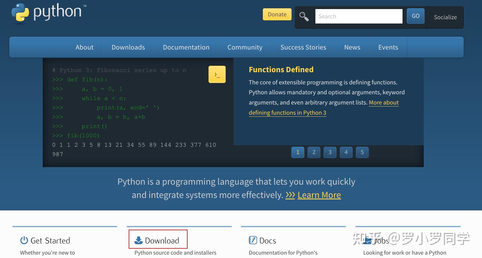The image size is (482, 258).
Task: Click the Docs notepad icon
Action: pyautogui.click(x=253, y=240)
